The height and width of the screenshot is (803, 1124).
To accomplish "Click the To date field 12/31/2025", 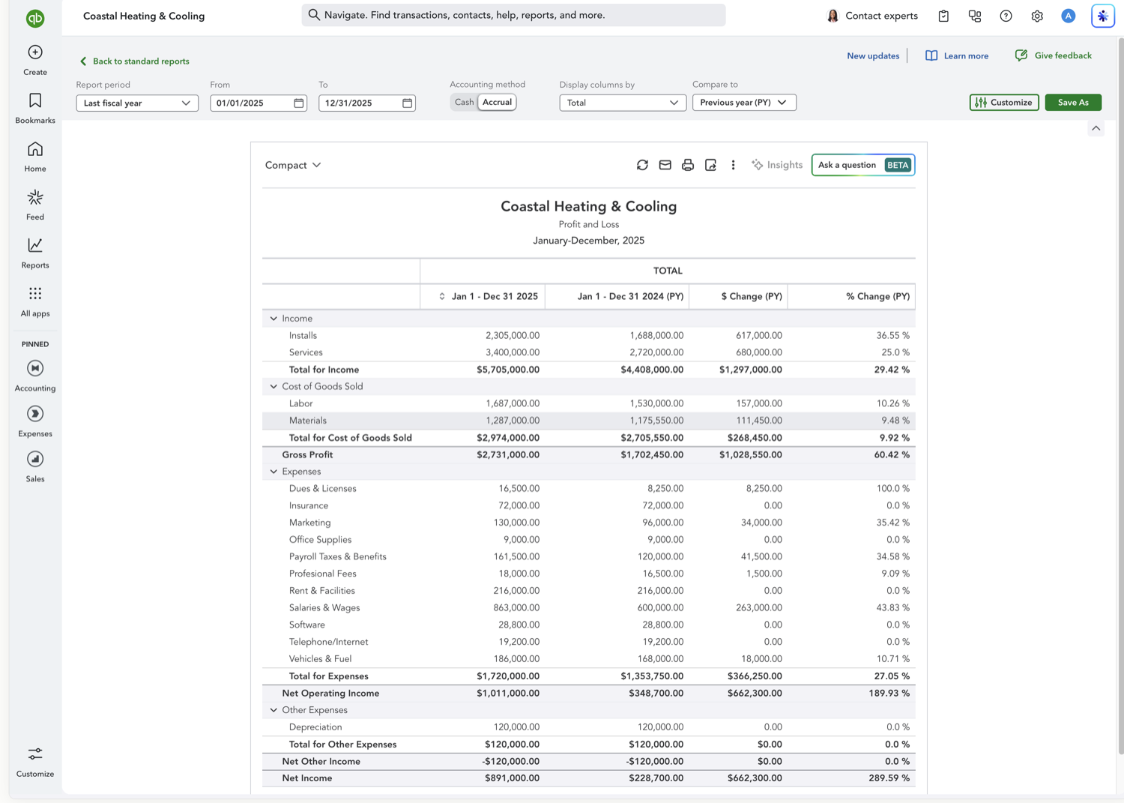I will (367, 103).
